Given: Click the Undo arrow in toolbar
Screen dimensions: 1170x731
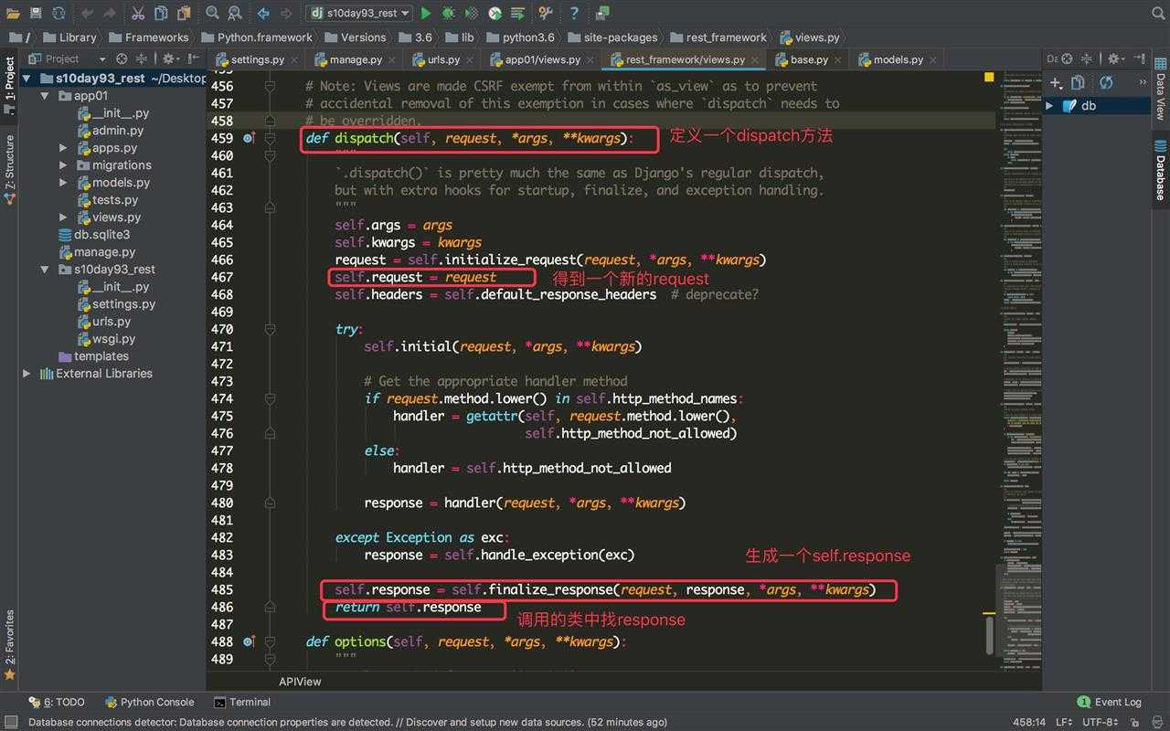Looking at the screenshot, I should 88,13.
